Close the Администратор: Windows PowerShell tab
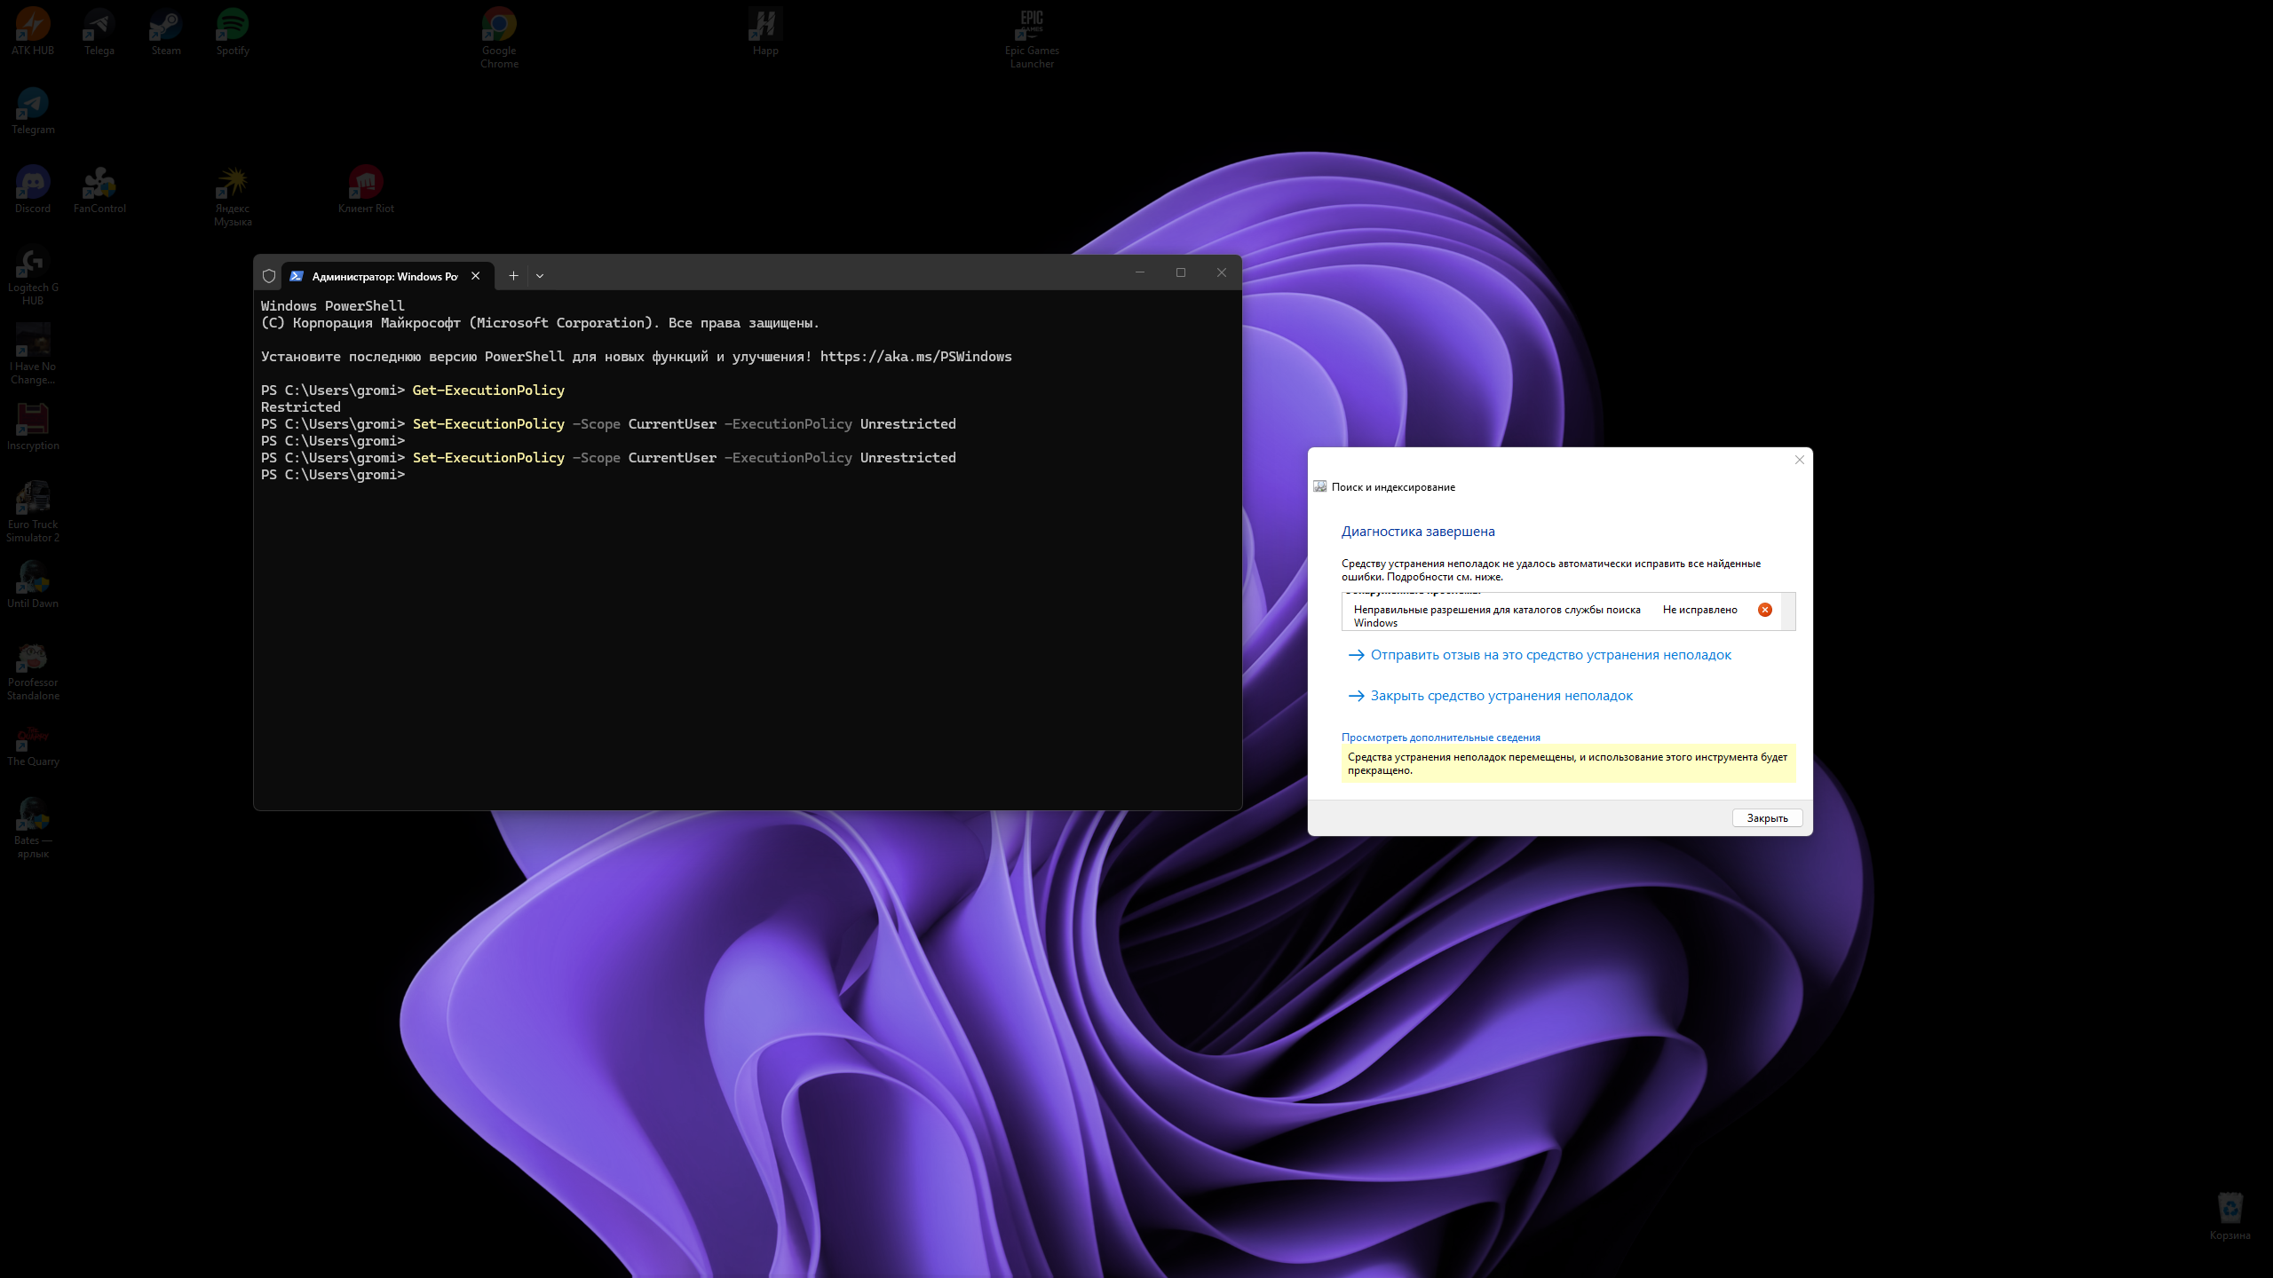The width and height of the screenshot is (2273, 1278). [x=476, y=276]
